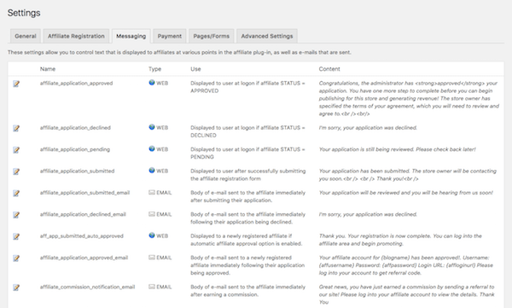Click the Use column header
512x308 pixels.
[195, 69]
